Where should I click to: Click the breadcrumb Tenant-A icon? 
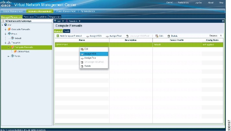pyautogui.click(x=67, y=21)
